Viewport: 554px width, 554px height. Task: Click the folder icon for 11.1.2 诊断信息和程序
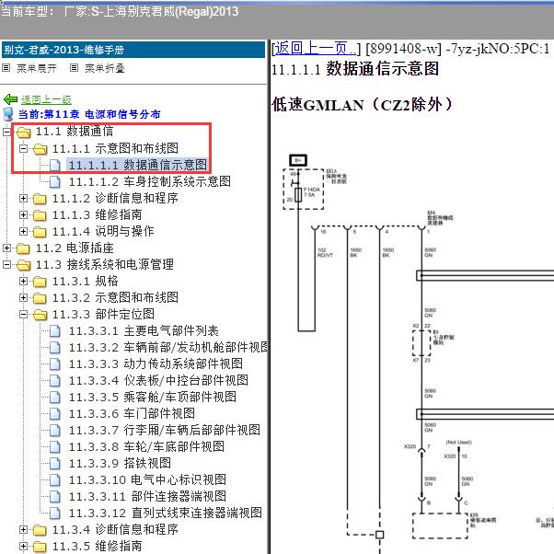pyautogui.click(x=40, y=199)
